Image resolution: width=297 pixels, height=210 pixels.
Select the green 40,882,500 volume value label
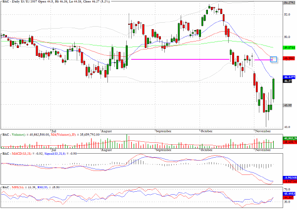[289, 138]
